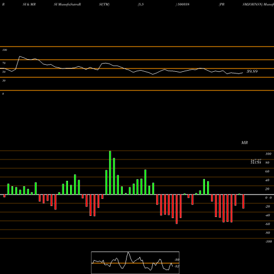Click the 32 label in mini chart
This screenshot has width=274, height=274.
pos(177,266)
